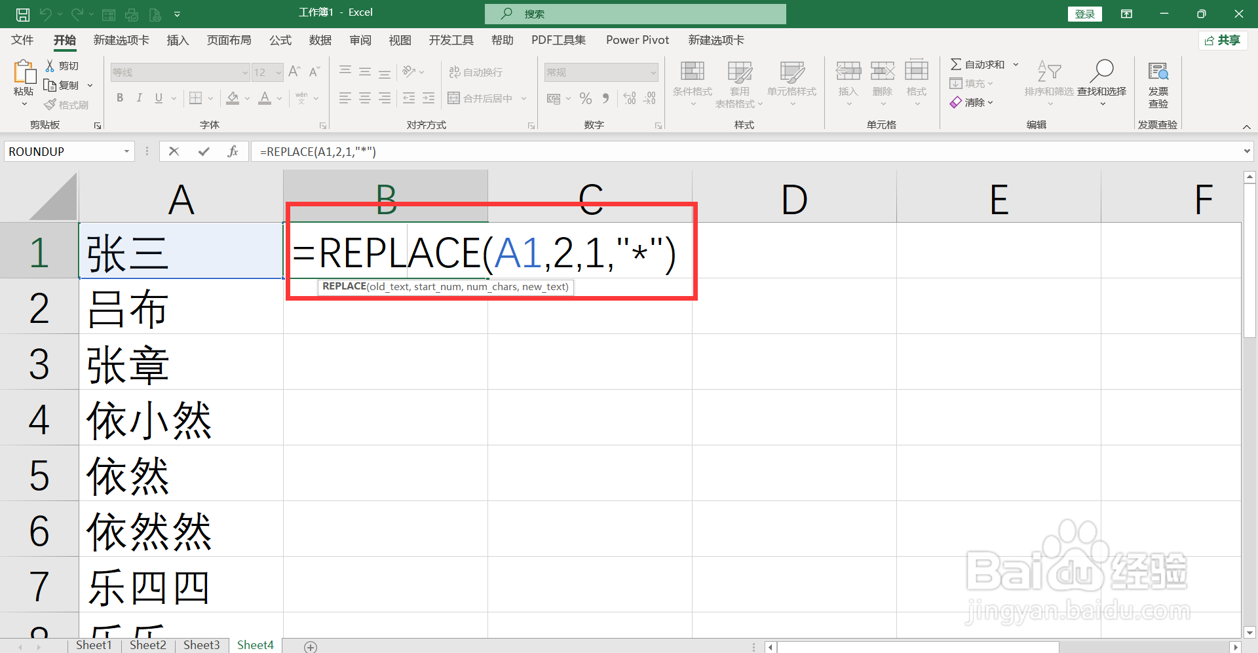This screenshot has height=653, width=1258.
Task: Open the font color picker arrow
Action: pyautogui.click(x=279, y=98)
